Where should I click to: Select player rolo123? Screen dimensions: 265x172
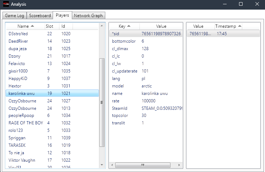tap(52, 130)
